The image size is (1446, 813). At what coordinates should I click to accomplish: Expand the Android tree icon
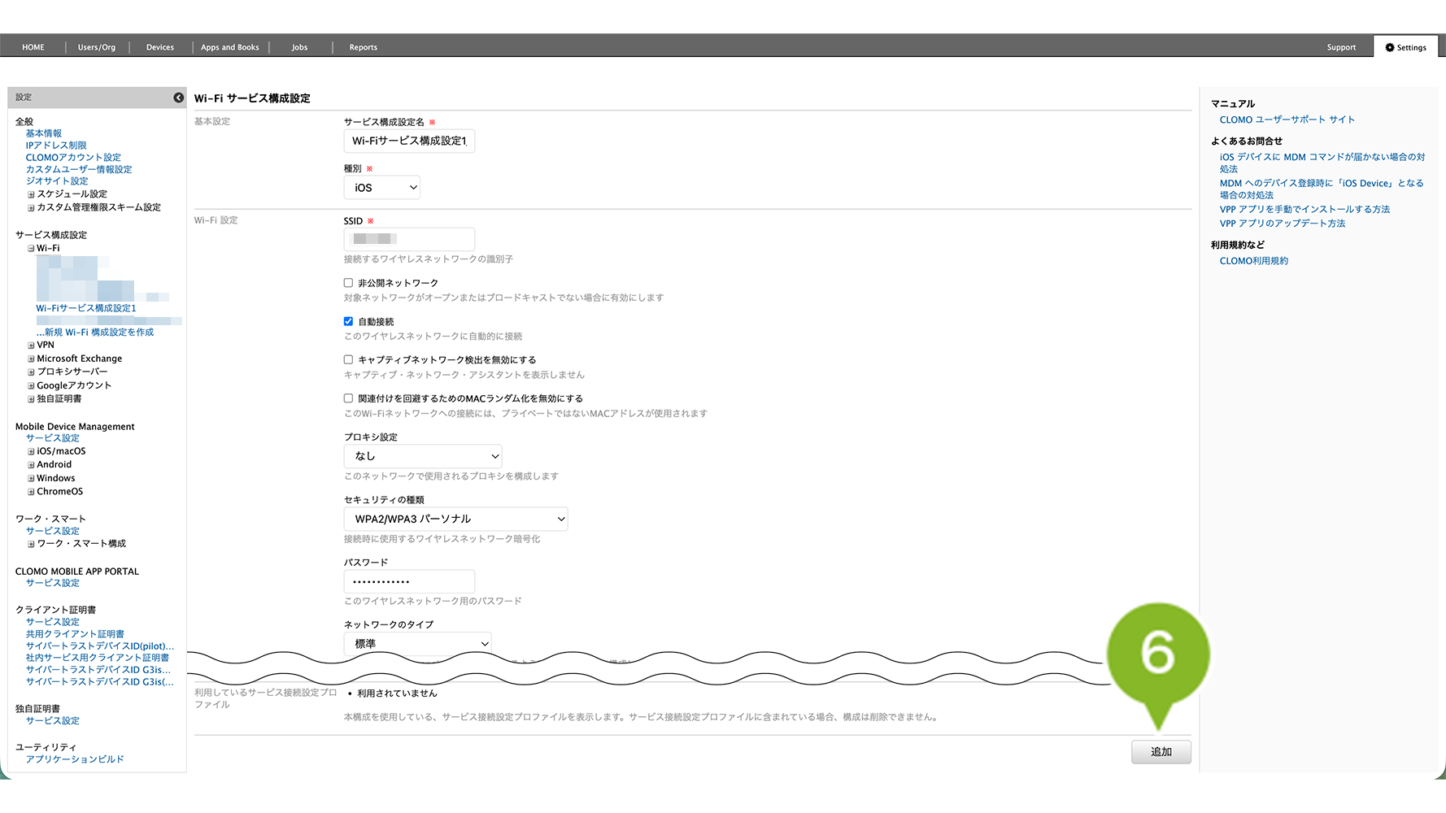(x=31, y=465)
